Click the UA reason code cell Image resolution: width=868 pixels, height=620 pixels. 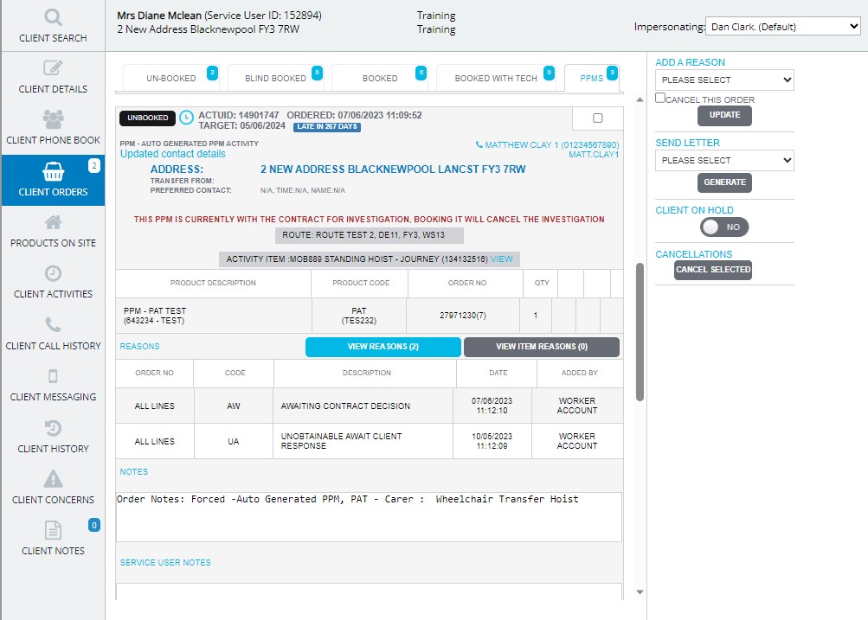234,441
